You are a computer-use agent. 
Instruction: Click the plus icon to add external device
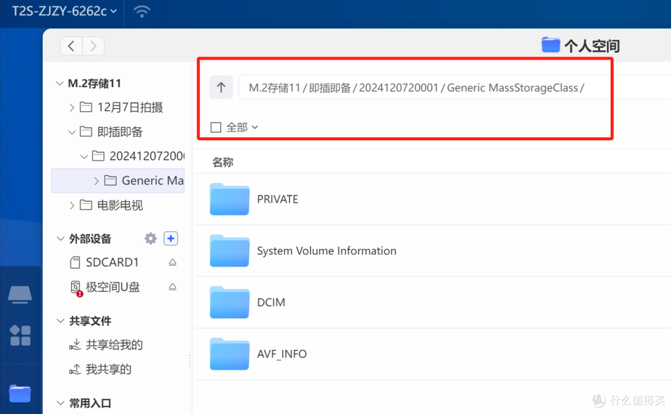171,238
